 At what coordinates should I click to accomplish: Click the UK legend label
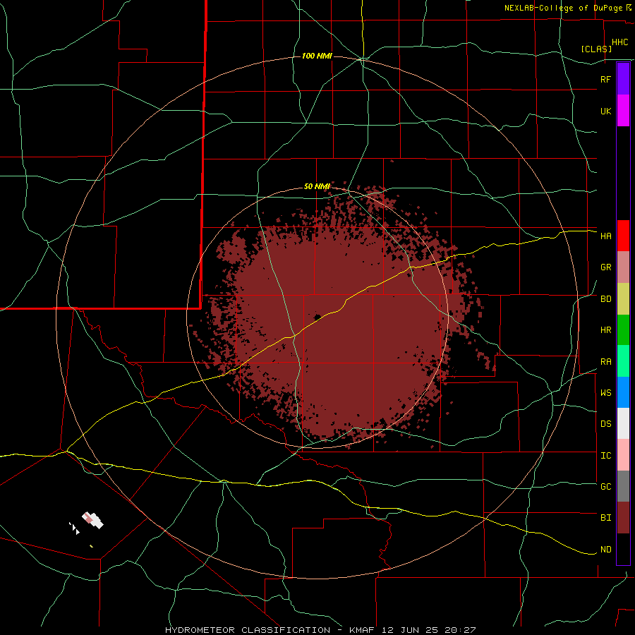click(605, 111)
